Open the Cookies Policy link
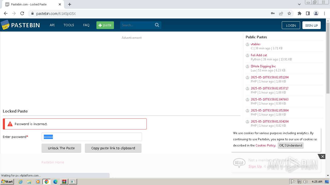The image size is (330, 185). click(265, 145)
